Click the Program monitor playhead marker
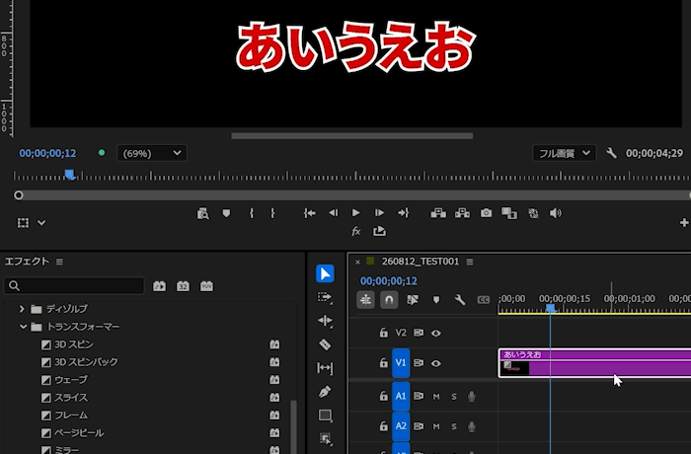The width and height of the screenshot is (691, 454). pyautogui.click(x=69, y=175)
